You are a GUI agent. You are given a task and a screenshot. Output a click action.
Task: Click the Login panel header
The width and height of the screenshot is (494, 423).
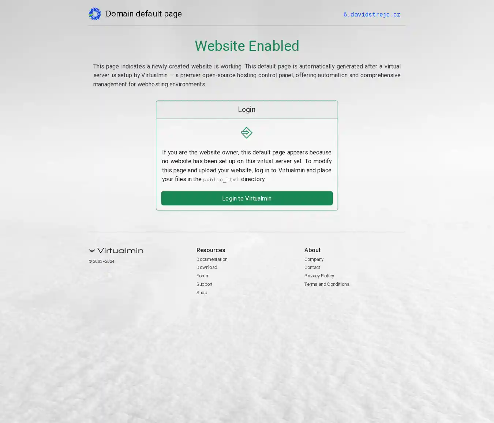click(x=247, y=110)
